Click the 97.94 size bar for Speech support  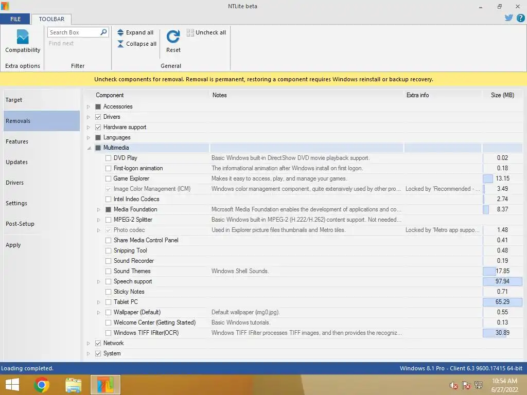(502, 281)
